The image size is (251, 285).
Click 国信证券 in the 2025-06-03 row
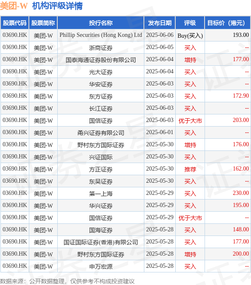pos(101,121)
